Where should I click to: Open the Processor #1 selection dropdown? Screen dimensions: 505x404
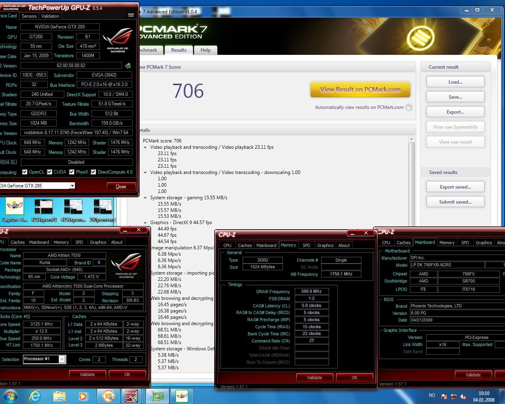[62, 359]
